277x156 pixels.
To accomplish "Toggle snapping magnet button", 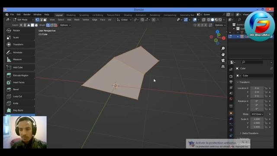I will pos(142,20).
